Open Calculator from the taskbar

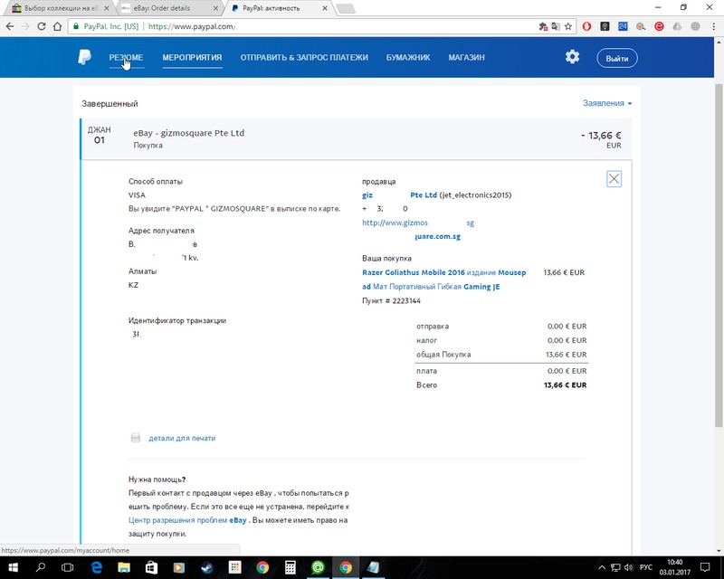point(290,567)
